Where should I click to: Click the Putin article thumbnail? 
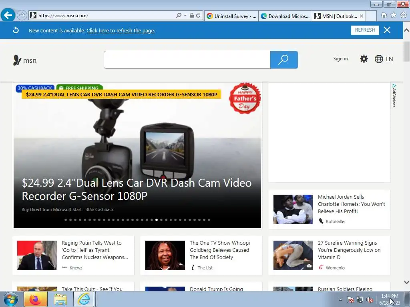[x=37, y=255]
